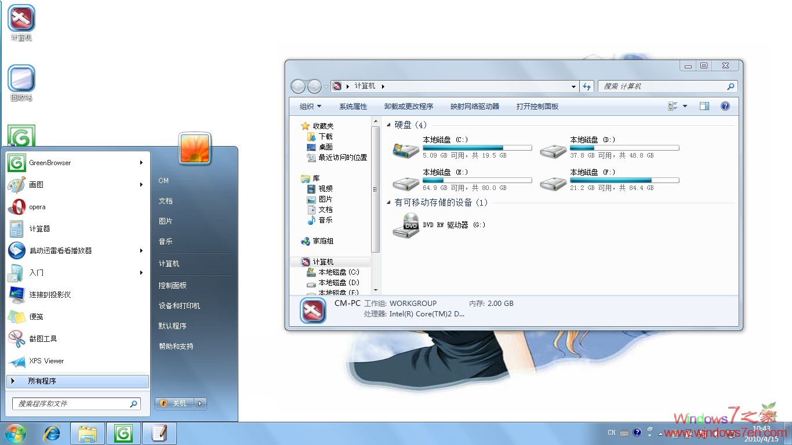Click 系统属性 on the Explorer toolbar
Image resolution: width=792 pixels, height=445 pixels.
click(353, 107)
